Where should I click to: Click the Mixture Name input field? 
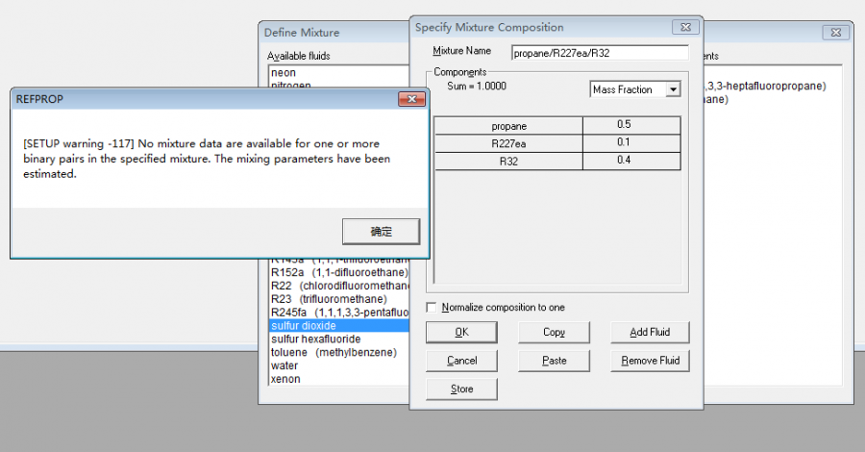pyautogui.click(x=600, y=53)
